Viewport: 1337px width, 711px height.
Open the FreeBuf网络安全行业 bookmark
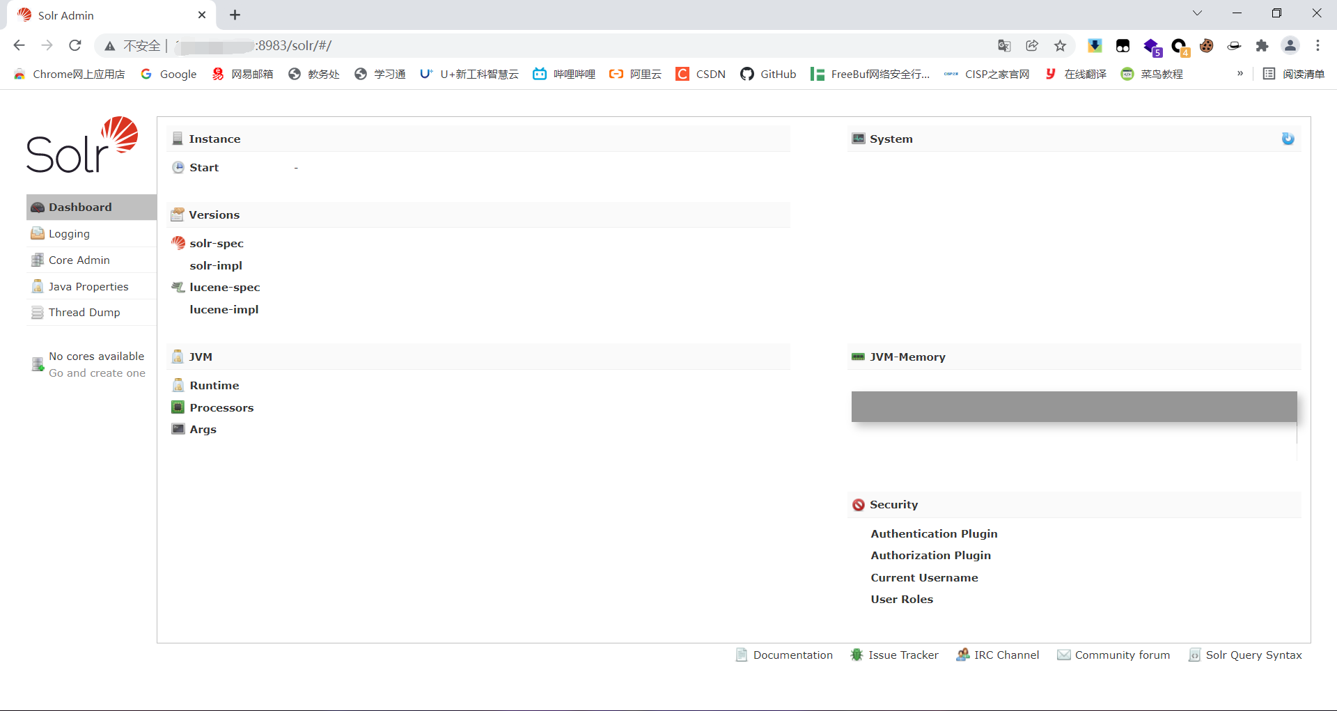tap(870, 74)
